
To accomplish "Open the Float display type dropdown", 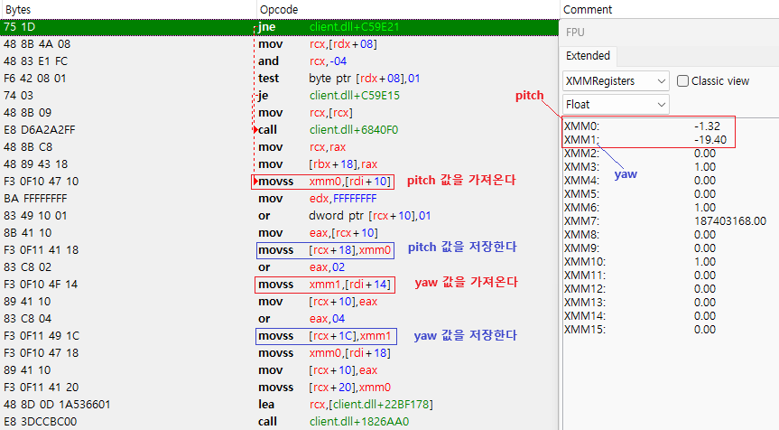I will point(616,105).
